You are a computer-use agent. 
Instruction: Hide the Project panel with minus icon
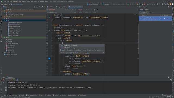click(x=45, y=7)
